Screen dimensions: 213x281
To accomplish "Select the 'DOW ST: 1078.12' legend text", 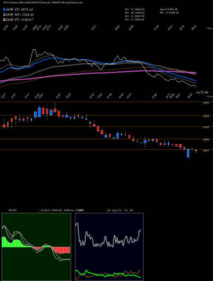I will coord(19,9).
